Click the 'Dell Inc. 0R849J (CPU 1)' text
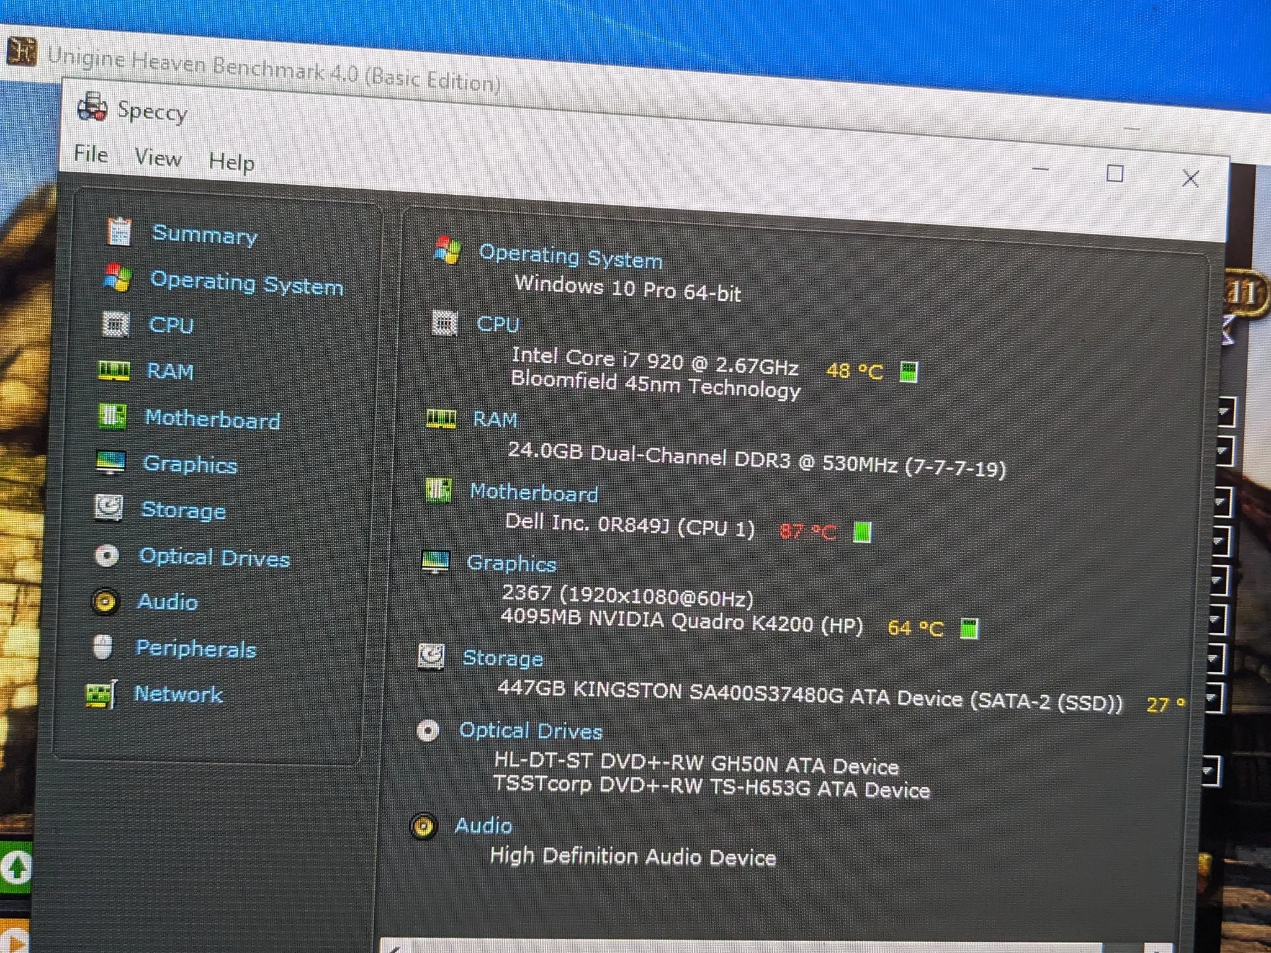The image size is (1271, 953). coord(630,526)
